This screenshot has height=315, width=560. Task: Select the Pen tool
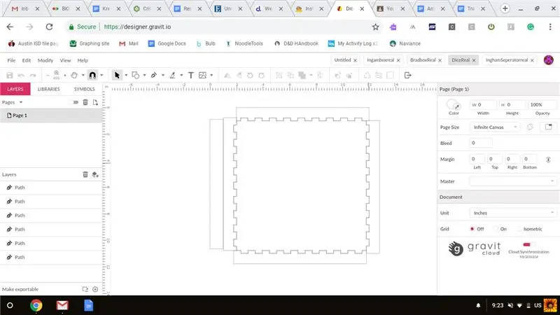pyautogui.click(x=154, y=76)
